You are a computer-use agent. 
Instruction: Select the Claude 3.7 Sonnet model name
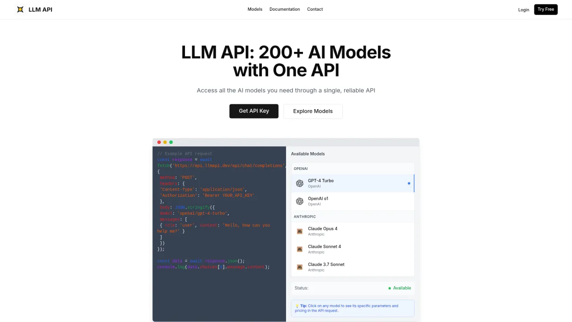[x=326, y=264]
